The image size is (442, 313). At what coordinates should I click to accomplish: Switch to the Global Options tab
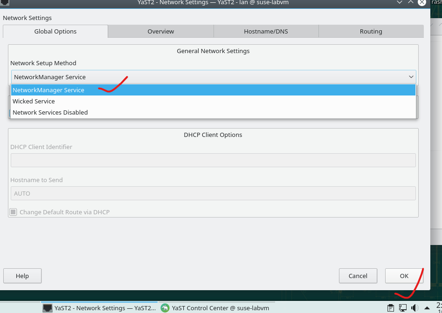(55, 31)
